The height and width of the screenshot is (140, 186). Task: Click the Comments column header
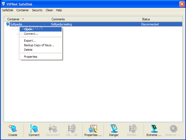pos(94,19)
